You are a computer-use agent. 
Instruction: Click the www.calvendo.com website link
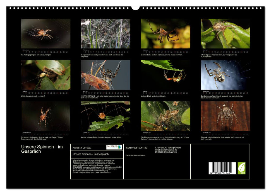(x=103, y=173)
